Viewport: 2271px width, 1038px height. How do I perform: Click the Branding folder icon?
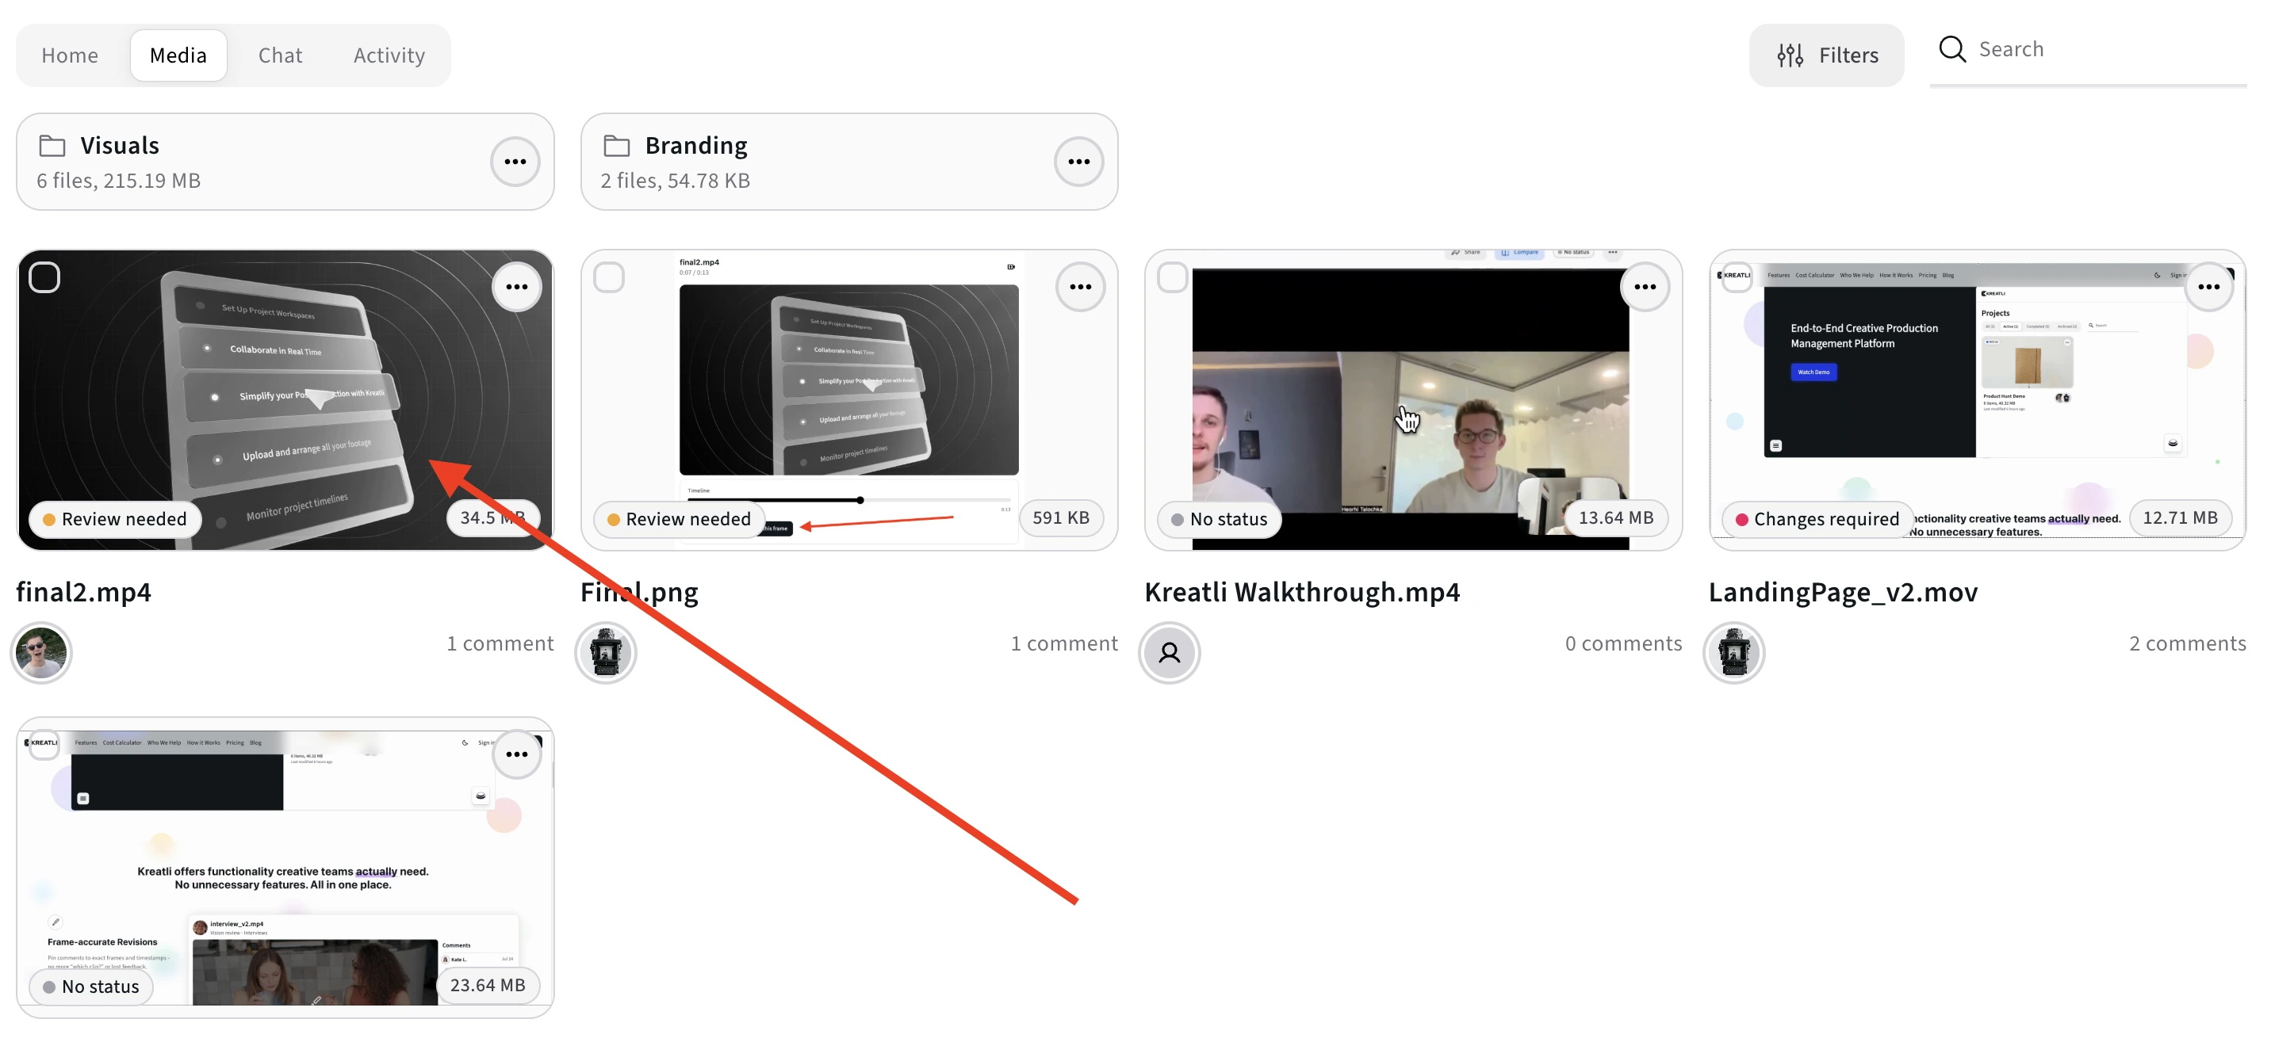point(617,144)
